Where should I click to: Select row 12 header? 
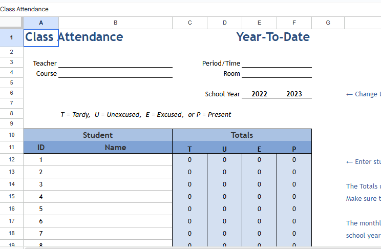(11, 159)
